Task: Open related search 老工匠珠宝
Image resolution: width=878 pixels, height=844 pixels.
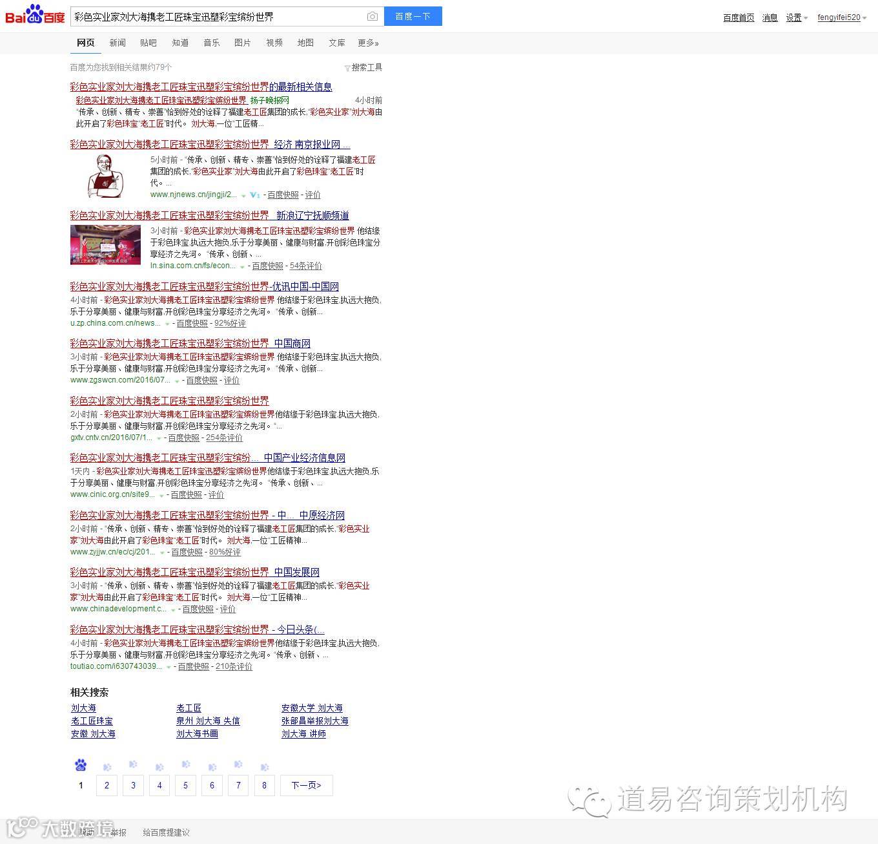Action: tap(92, 721)
